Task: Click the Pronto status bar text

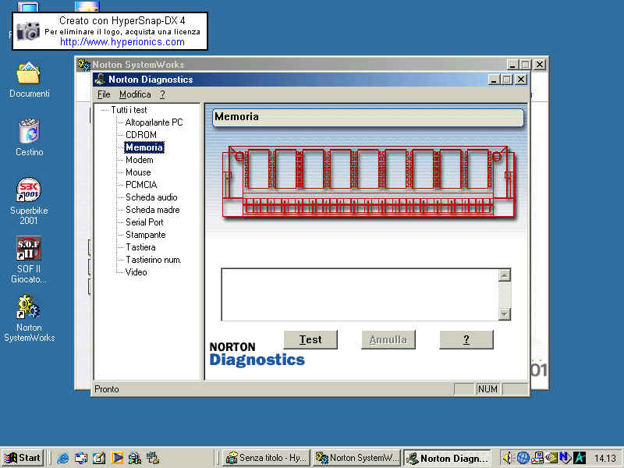Action: click(x=107, y=388)
